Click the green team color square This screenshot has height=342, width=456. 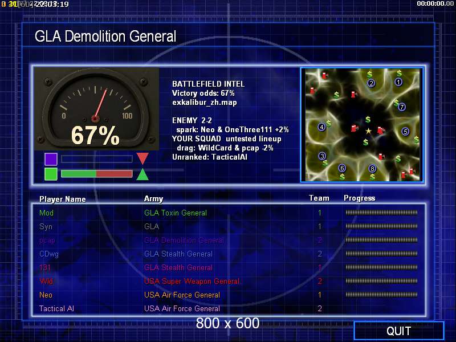click(51, 174)
